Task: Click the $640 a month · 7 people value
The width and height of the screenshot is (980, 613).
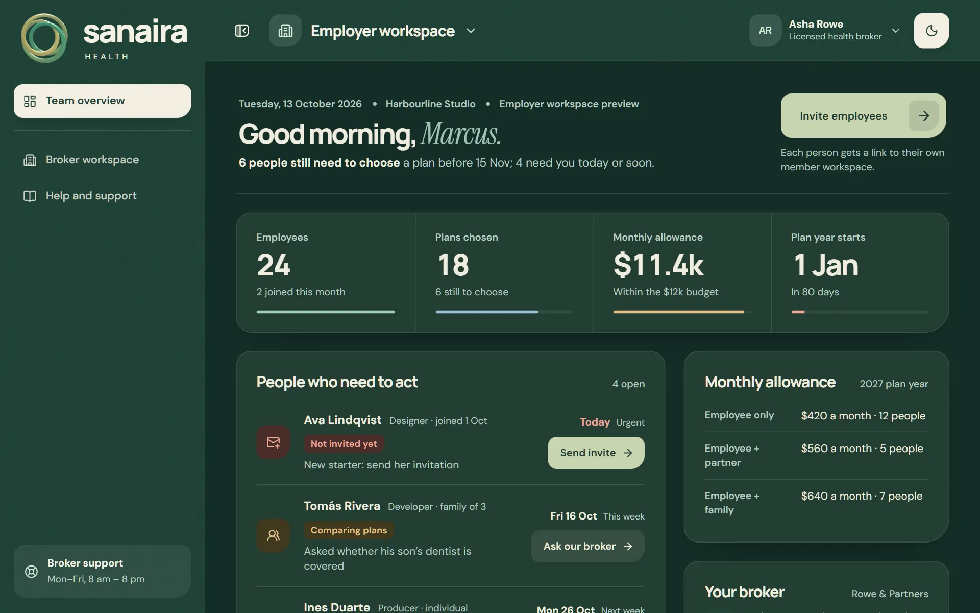Action: (862, 496)
